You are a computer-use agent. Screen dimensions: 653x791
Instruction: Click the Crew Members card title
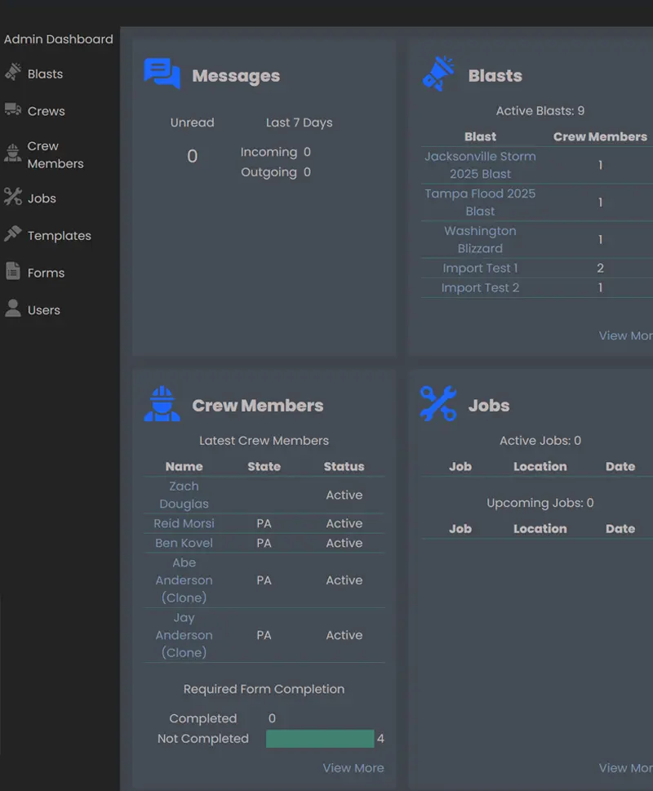click(x=258, y=406)
